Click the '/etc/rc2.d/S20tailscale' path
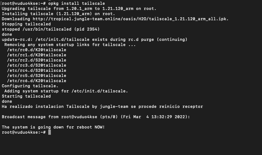The height and width of the screenshot is (155, 262). [36, 60]
